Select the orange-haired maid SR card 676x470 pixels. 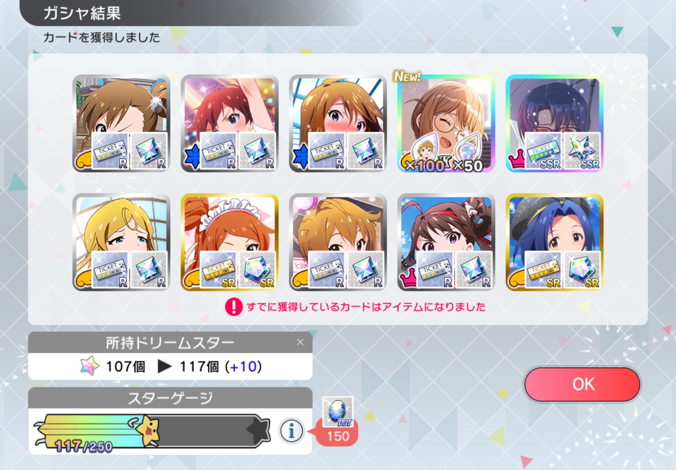[229, 242]
